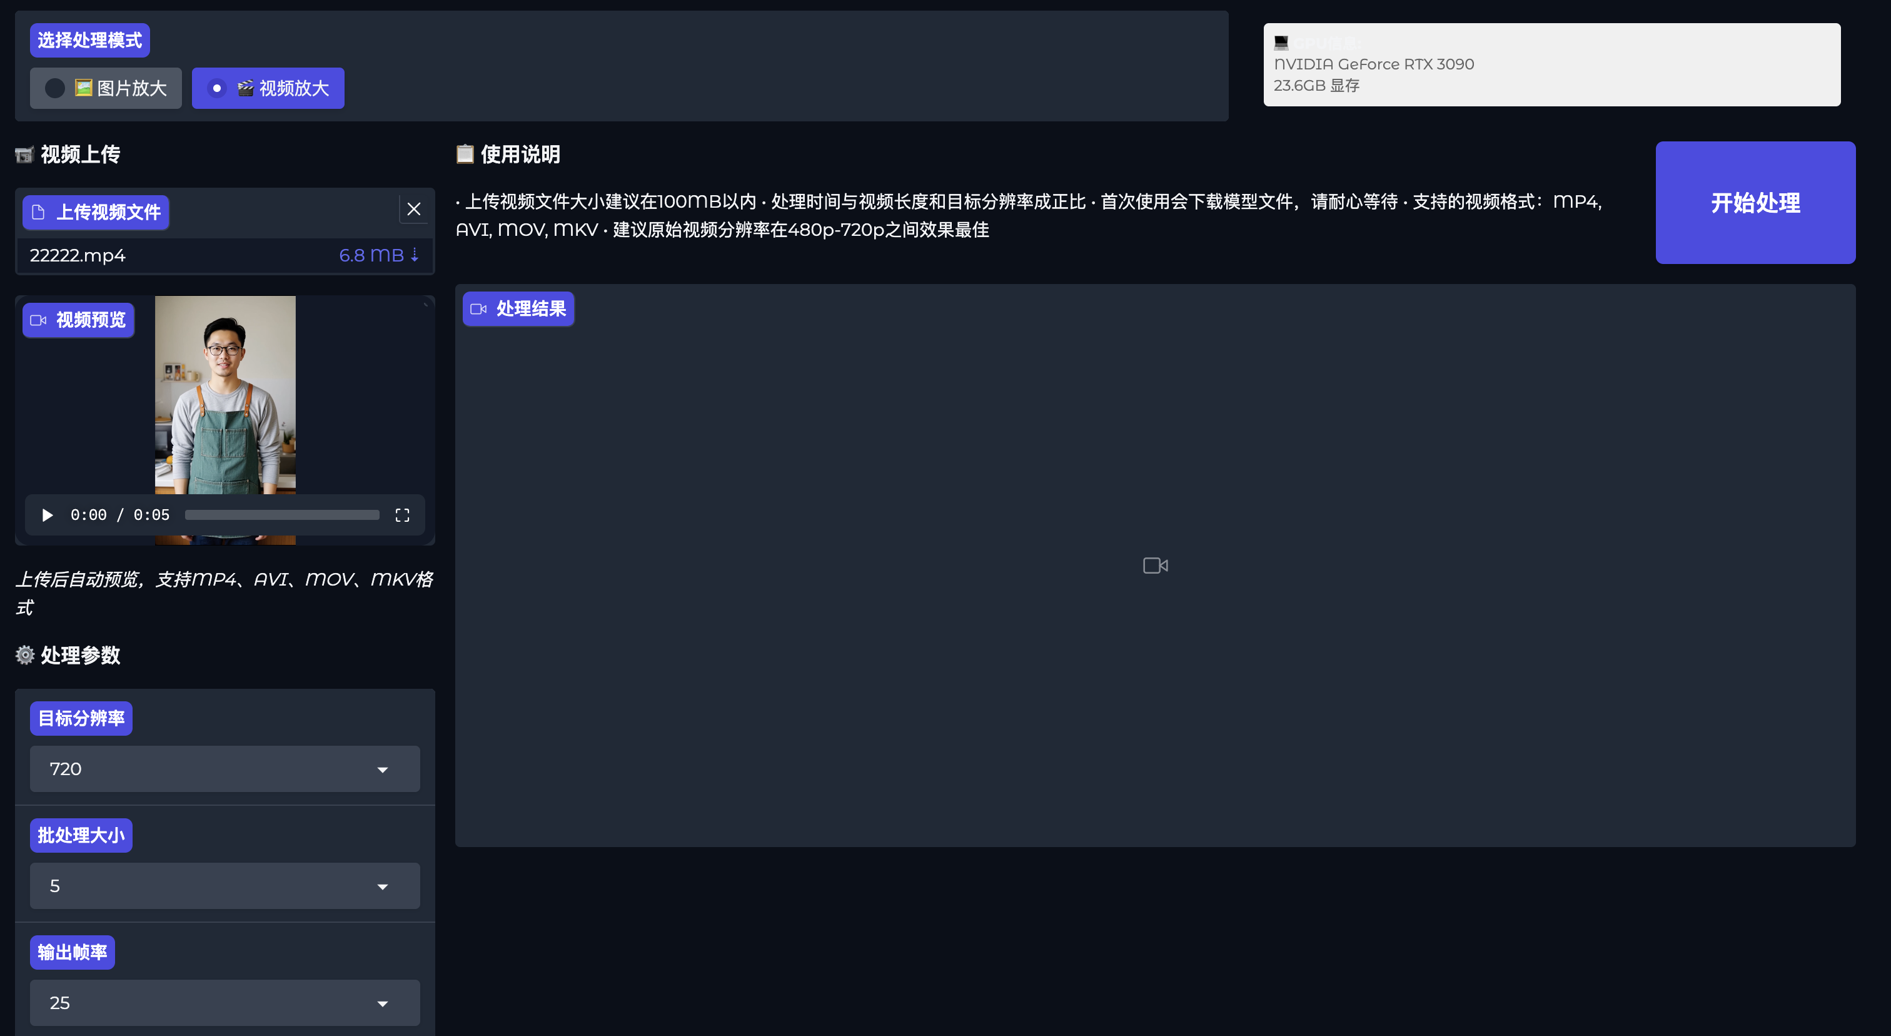Play the uploaded video preview
1891x1036 pixels.
point(48,515)
